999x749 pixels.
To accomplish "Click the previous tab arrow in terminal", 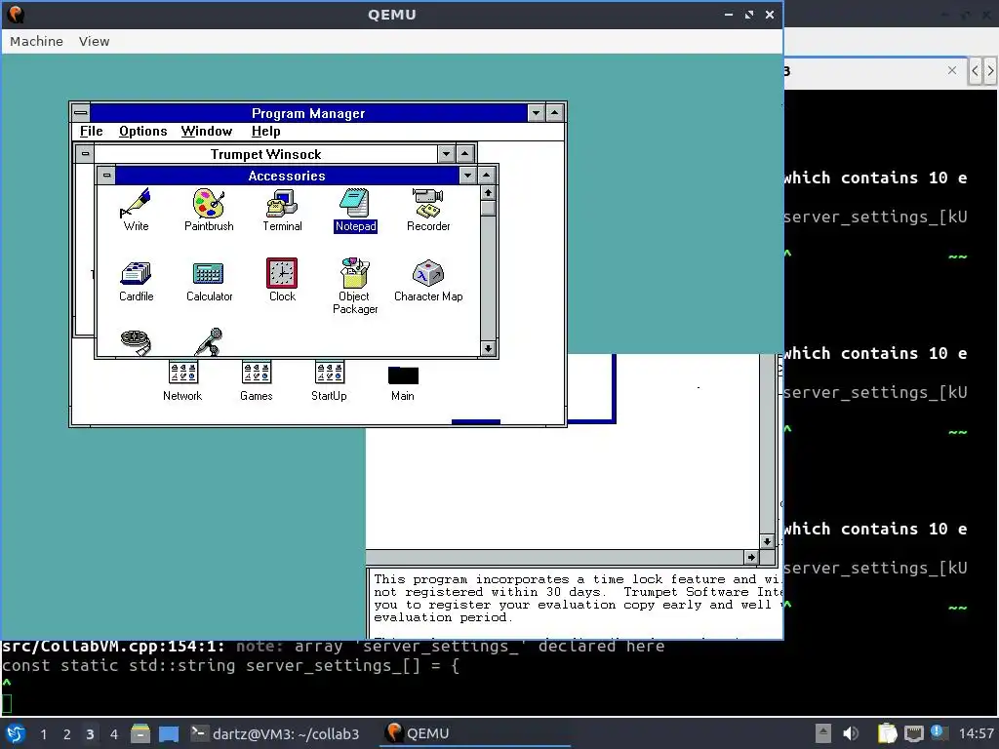I will click(x=975, y=70).
